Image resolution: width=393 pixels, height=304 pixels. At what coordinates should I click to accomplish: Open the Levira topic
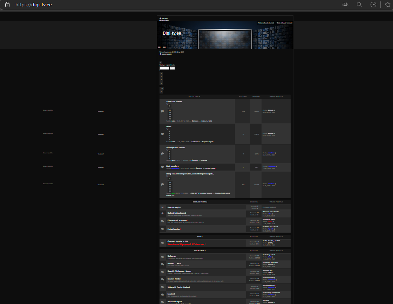tap(169, 127)
